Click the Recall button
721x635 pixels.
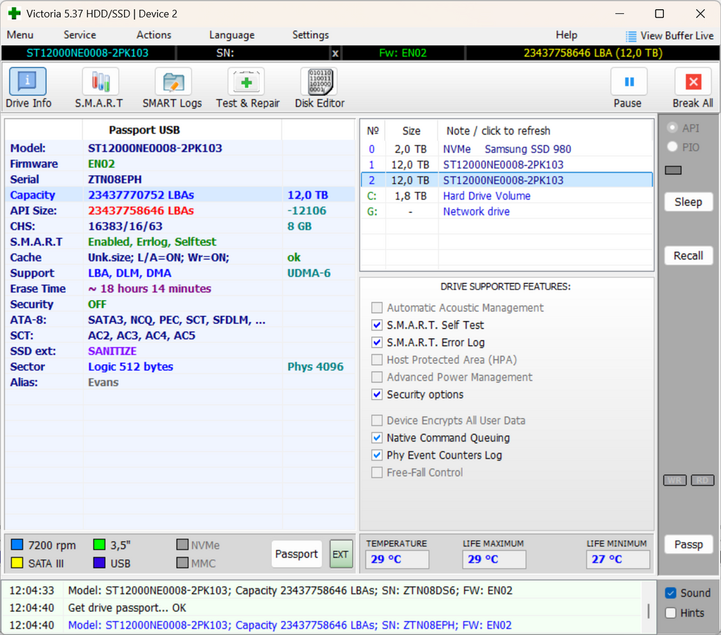689,255
